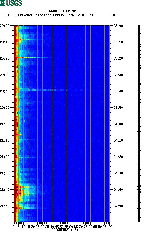Click the '03:50' UTC time label

[x=118, y=108]
